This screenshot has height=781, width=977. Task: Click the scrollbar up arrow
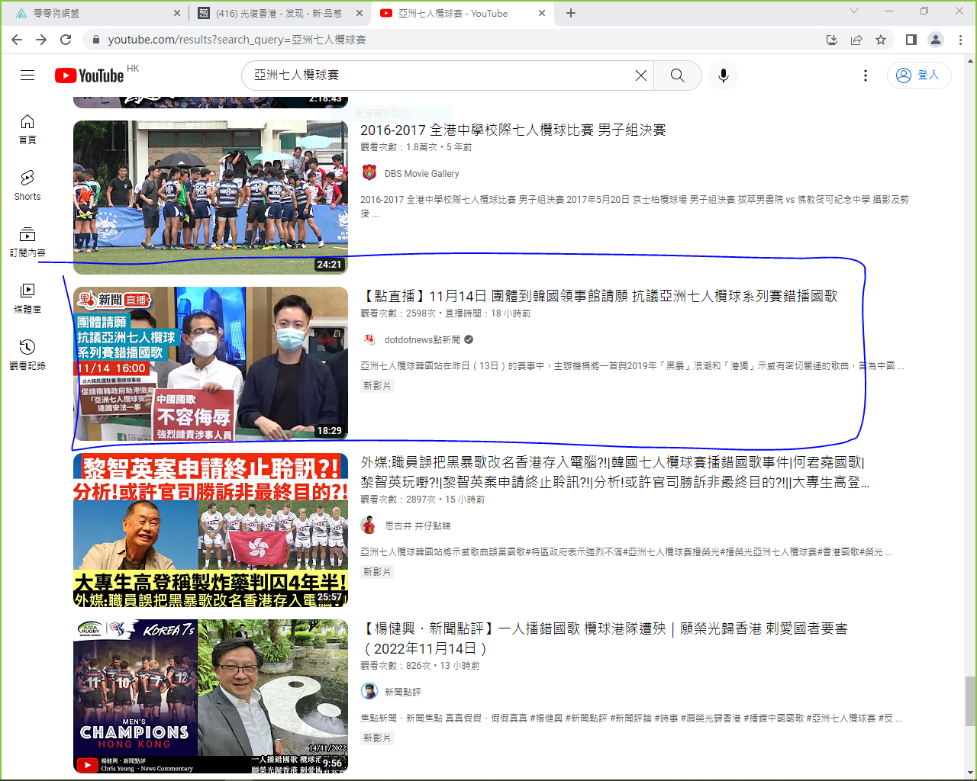(x=970, y=61)
